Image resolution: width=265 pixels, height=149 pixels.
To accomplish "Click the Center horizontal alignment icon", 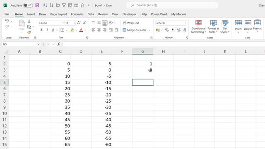I will pyautogui.click(x=99, y=30).
